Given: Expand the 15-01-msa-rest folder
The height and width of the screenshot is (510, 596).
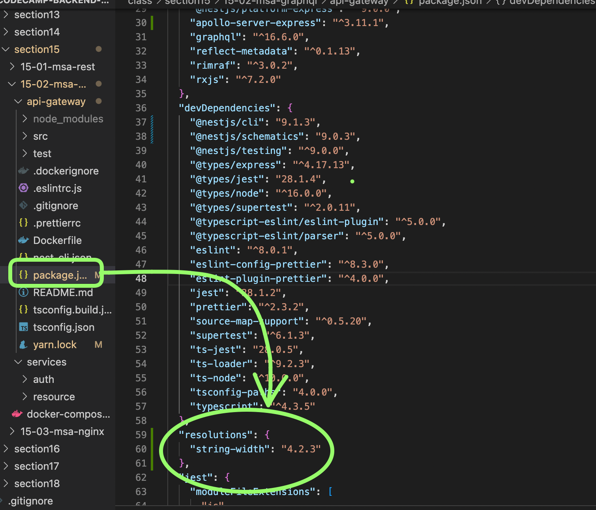Looking at the screenshot, I should (x=12, y=67).
